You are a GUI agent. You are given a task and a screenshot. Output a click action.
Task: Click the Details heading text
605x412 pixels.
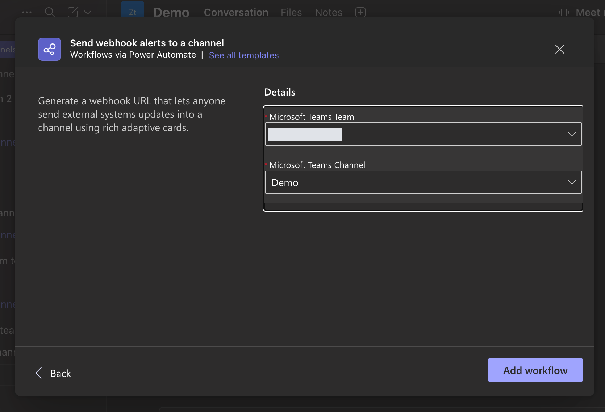click(x=280, y=92)
